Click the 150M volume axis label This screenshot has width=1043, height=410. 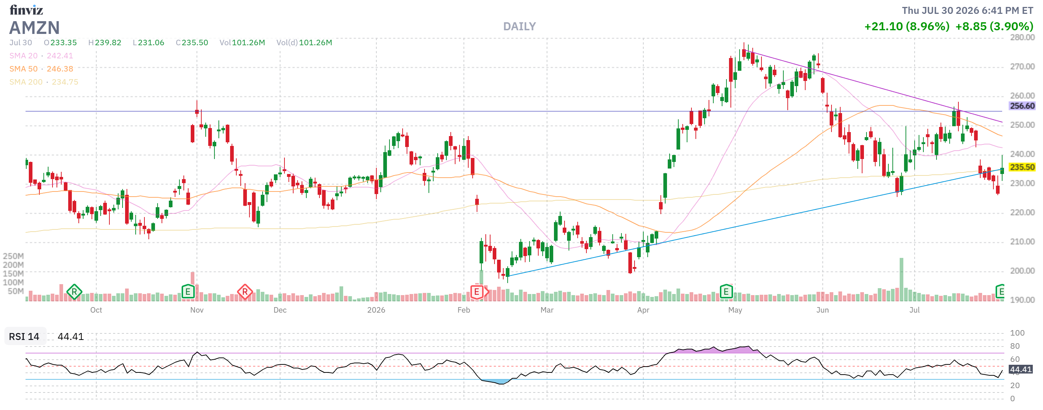(13, 274)
